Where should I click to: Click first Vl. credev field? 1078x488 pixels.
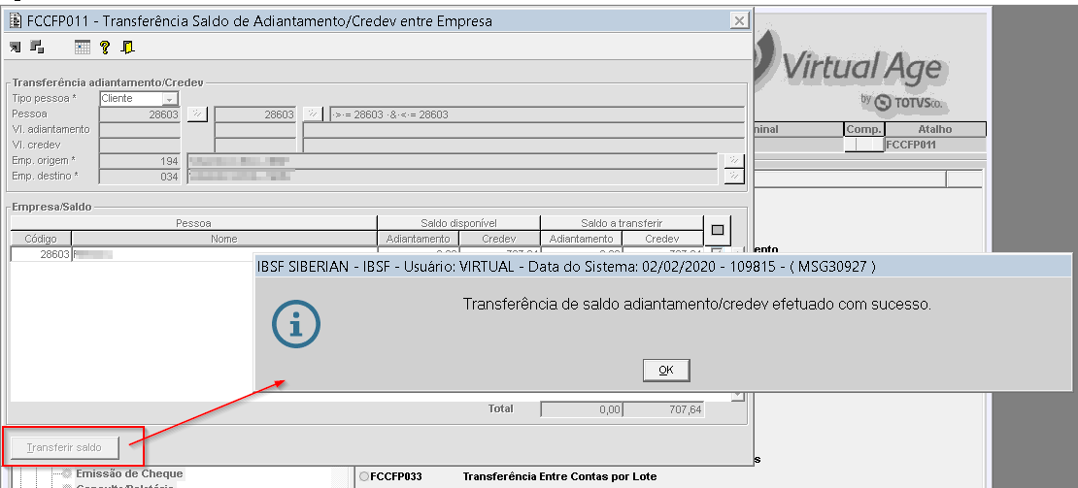coord(140,146)
